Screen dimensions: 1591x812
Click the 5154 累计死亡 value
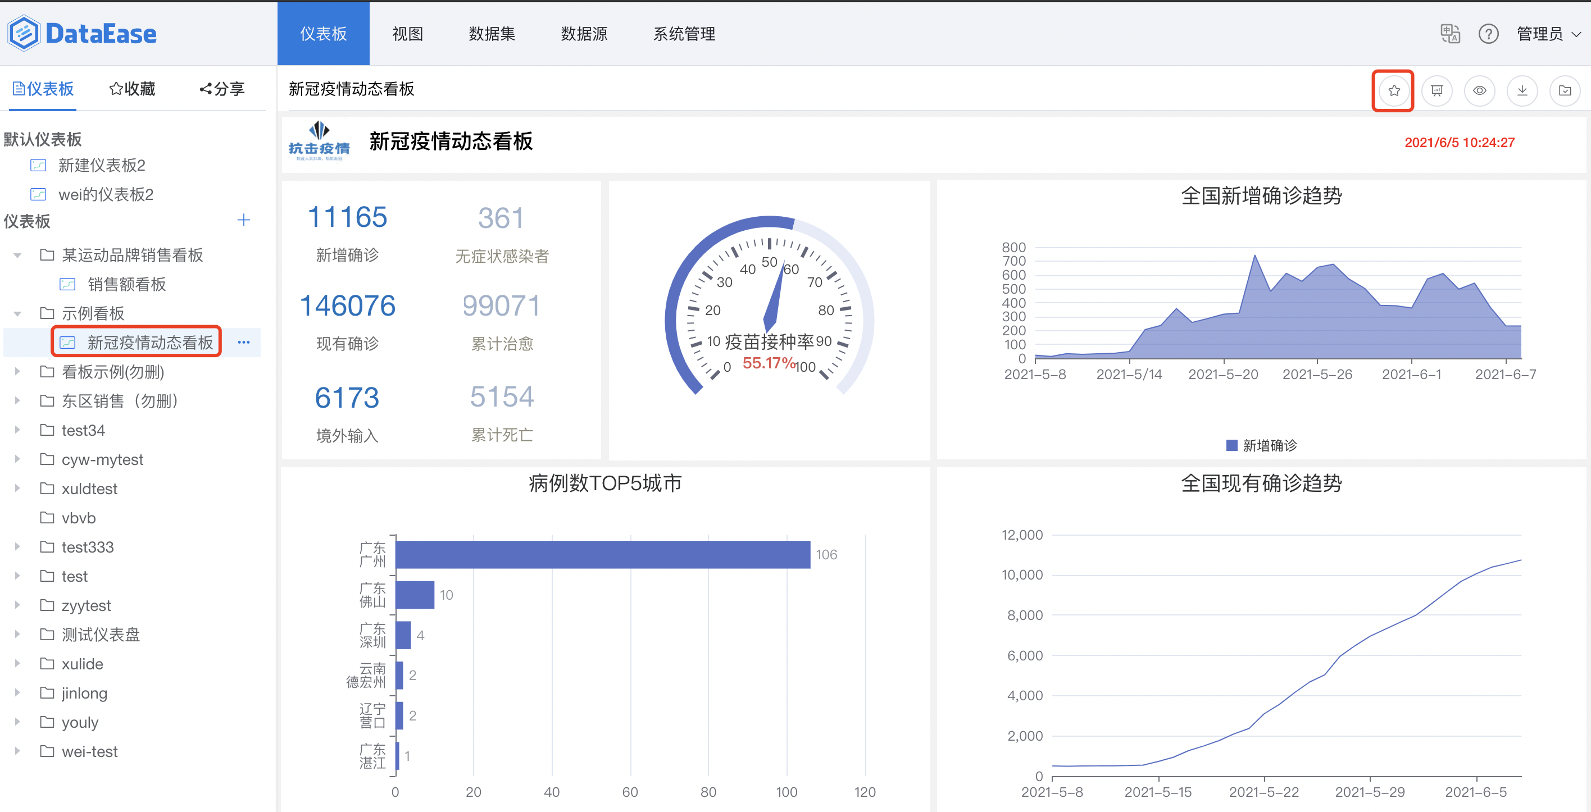click(x=501, y=397)
